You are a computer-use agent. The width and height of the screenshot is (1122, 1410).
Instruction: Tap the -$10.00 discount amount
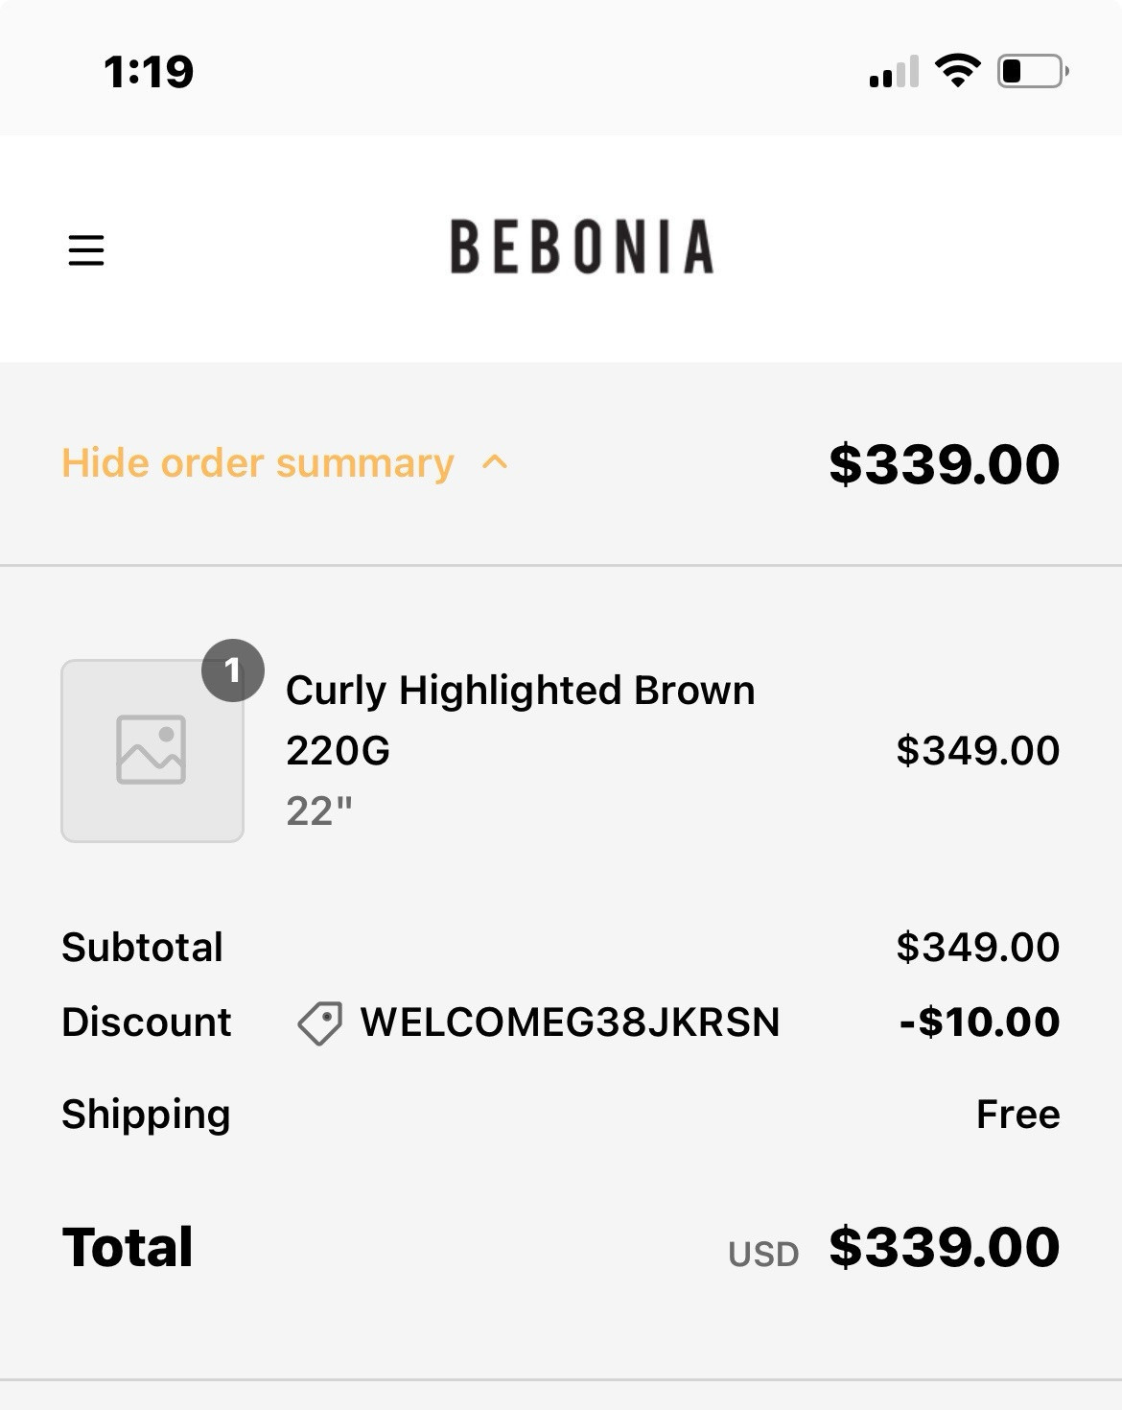point(980,1022)
